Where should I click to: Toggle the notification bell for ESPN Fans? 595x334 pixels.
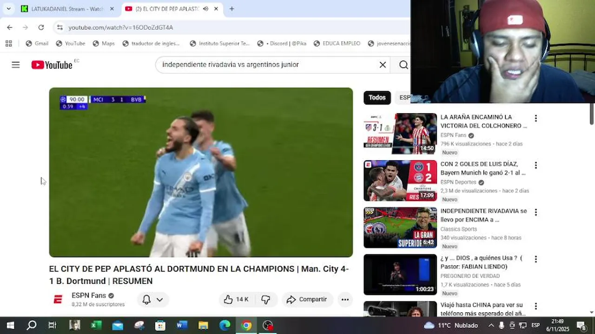146,300
